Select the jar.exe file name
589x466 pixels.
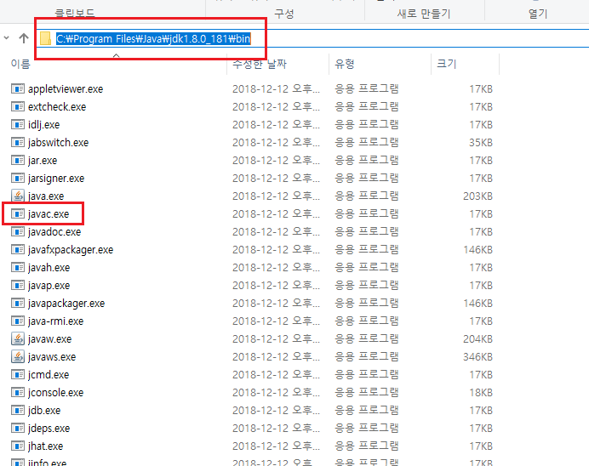click(x=43, y=161)
